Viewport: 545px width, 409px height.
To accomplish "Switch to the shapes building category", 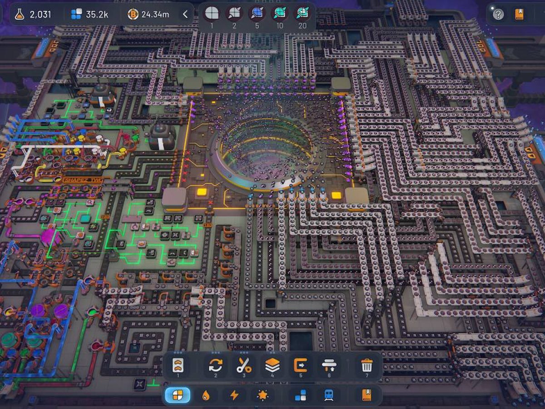I will point(178,395).
